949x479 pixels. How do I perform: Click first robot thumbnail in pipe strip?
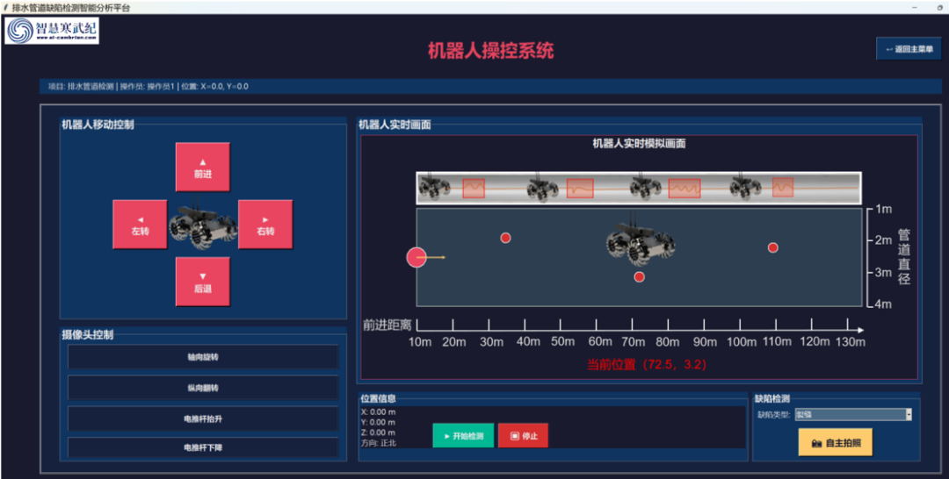click(x=435, y=187)
